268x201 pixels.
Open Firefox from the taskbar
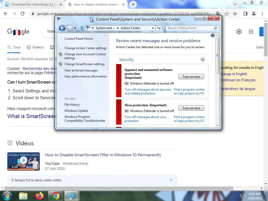[40, 196]
